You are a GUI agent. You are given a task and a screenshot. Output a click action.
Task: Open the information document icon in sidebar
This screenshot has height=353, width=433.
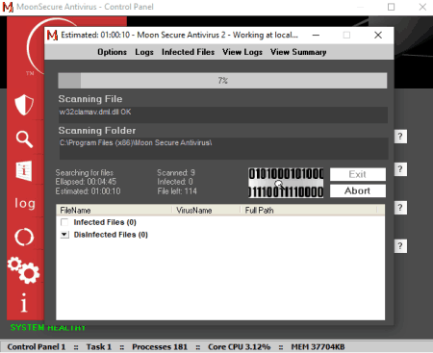[24, 171]
